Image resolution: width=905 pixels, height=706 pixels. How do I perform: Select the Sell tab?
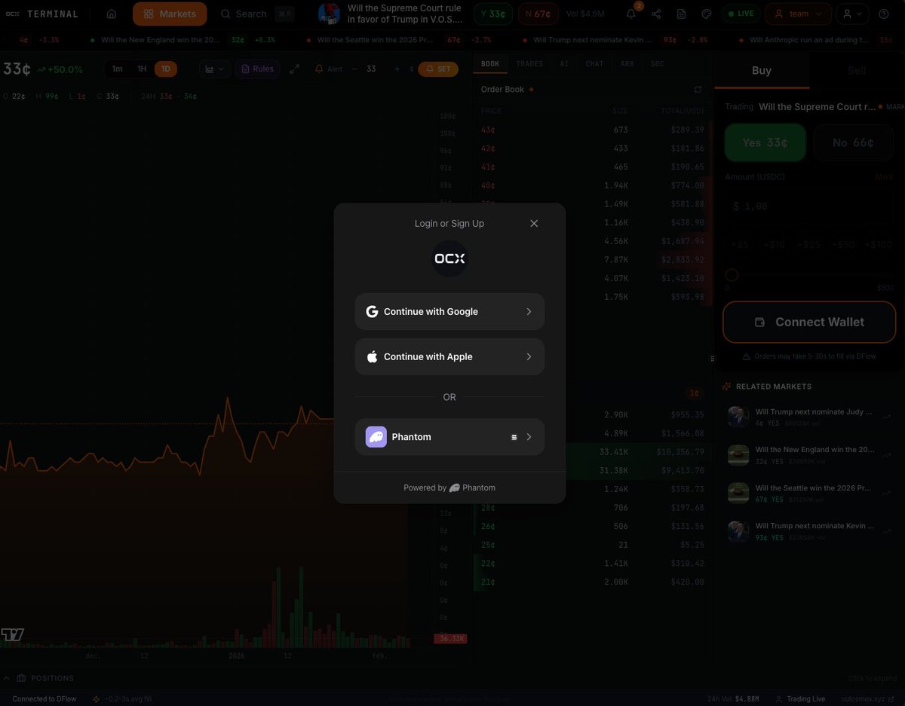point(857,70)
